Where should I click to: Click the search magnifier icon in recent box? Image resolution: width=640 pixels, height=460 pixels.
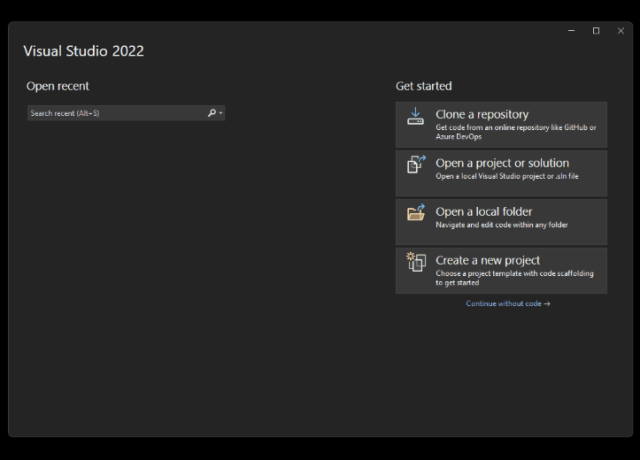(212, 113)
